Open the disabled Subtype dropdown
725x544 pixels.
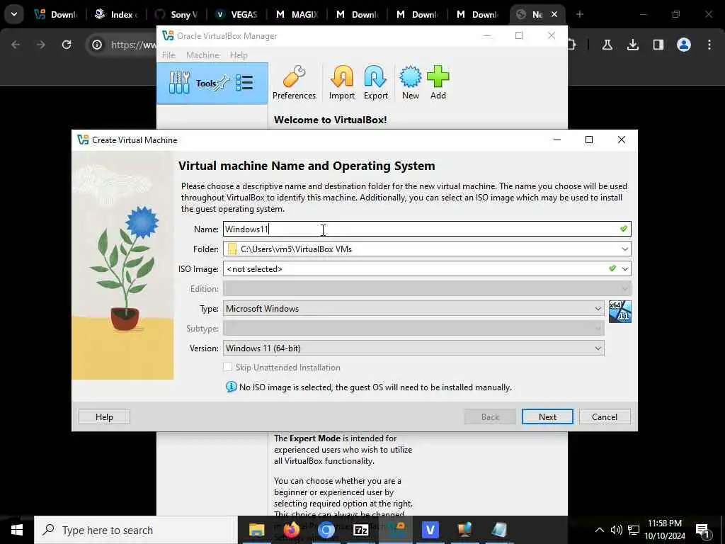(x=413, y=329)
